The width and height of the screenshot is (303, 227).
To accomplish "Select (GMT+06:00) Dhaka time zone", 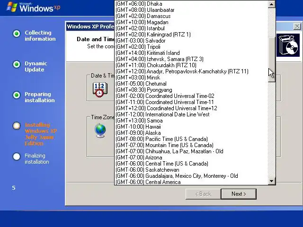I will (x=191, y=4).
